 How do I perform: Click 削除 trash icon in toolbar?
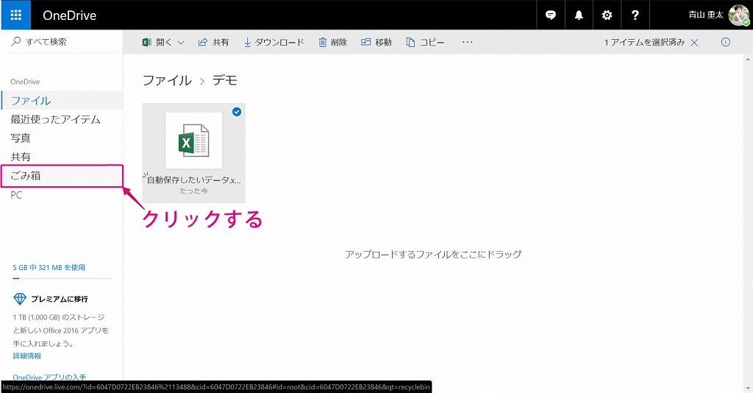323,43
